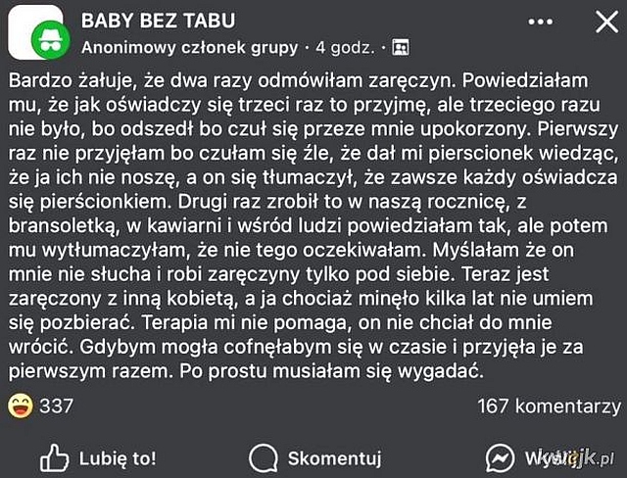Click the thumbs-up like icon
627x478 pixels.
pos(53,457)
